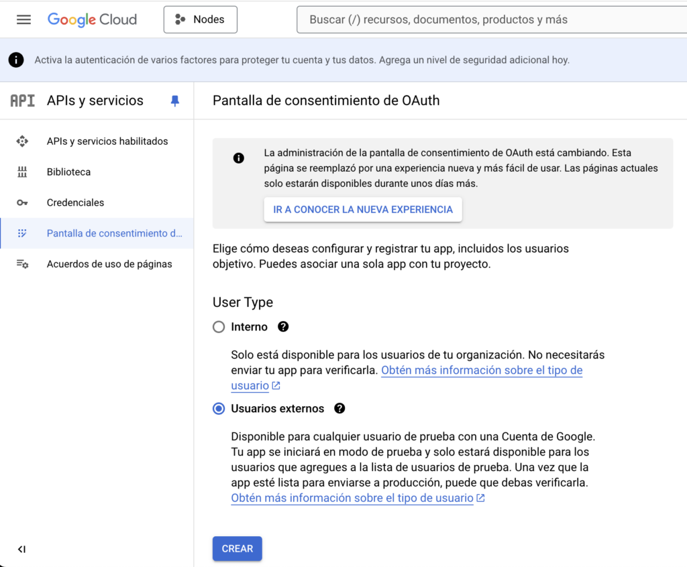Open the Nodes project selector
Viewport: 687px width, 567px height.
click(x=200, y=19)
